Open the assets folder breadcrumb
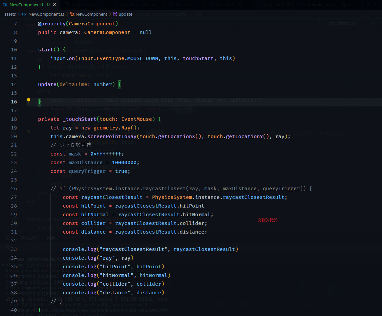Viewport: 382px width, 316px height. 10,14
